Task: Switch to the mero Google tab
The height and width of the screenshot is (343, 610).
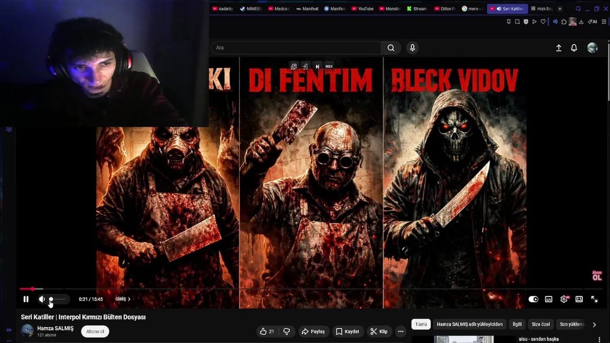Action: 472,9
